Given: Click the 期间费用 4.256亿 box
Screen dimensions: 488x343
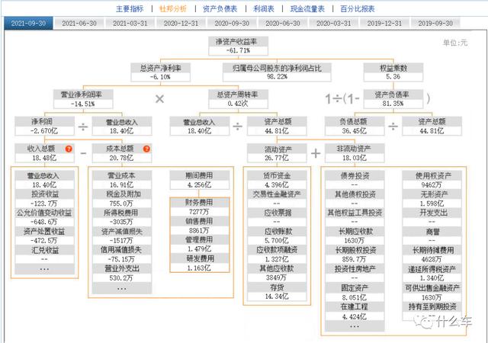Looking at the screenshot, I should pos(200,180).
